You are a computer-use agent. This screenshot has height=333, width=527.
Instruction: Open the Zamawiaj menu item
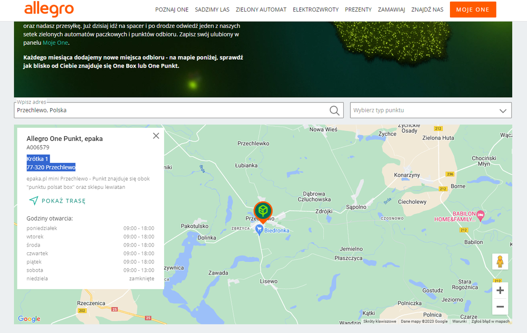[x=391, y=9]
